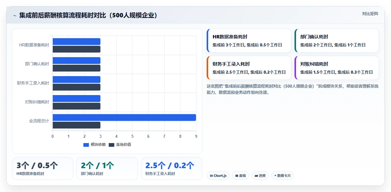Click the y-axis label 全流程总计
The height and width of the screenshot is (192, 391).
point(39,121)
